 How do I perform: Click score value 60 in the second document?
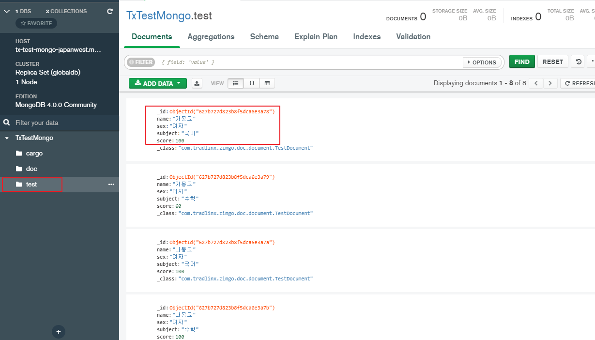178,206
